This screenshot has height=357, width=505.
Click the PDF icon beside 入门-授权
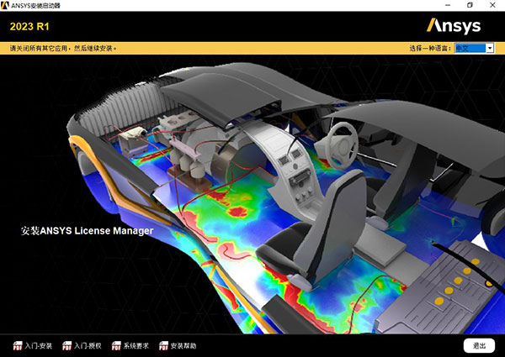[x=66, y=345]
